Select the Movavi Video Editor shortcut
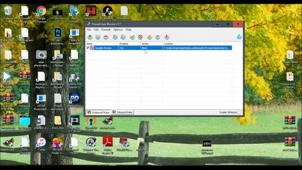Screen dimensions: 302x170 pos(75,58)
